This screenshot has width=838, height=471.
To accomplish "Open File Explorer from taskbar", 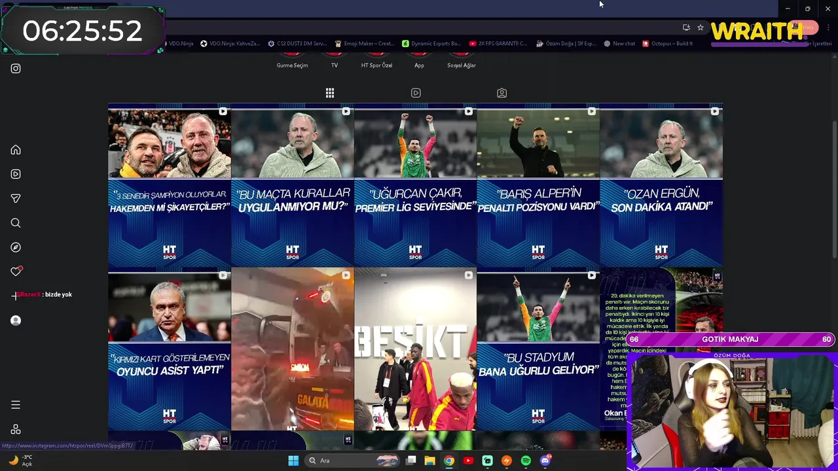I will point(430,461).
